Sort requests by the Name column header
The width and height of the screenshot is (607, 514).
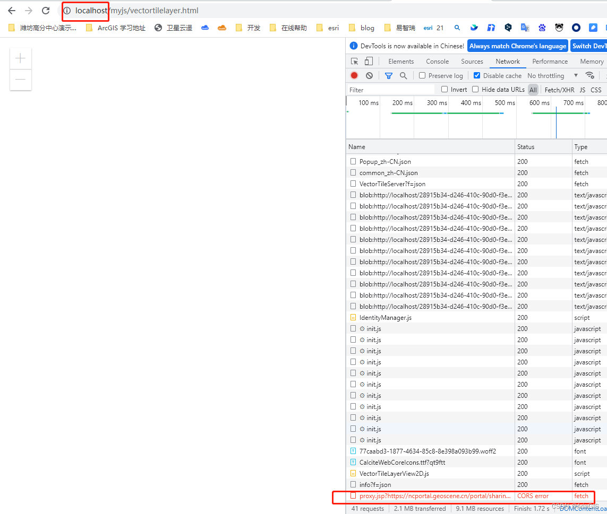[x=430, y=147]
